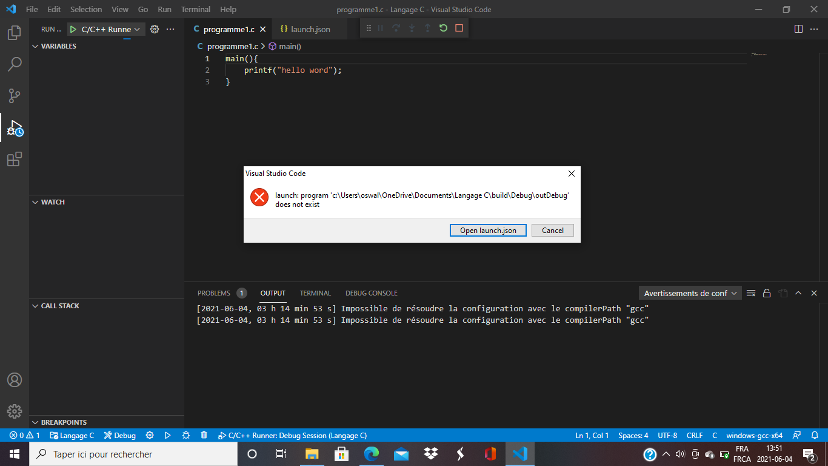
Task: Select the output channel dropdown
Action: [x=690, y=293]
